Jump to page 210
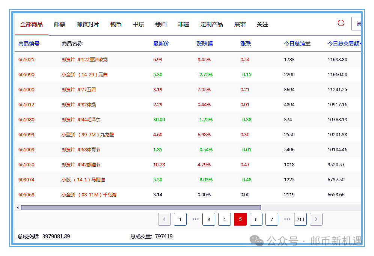Viewport: 374px width, 256px height. pos(300,219)
